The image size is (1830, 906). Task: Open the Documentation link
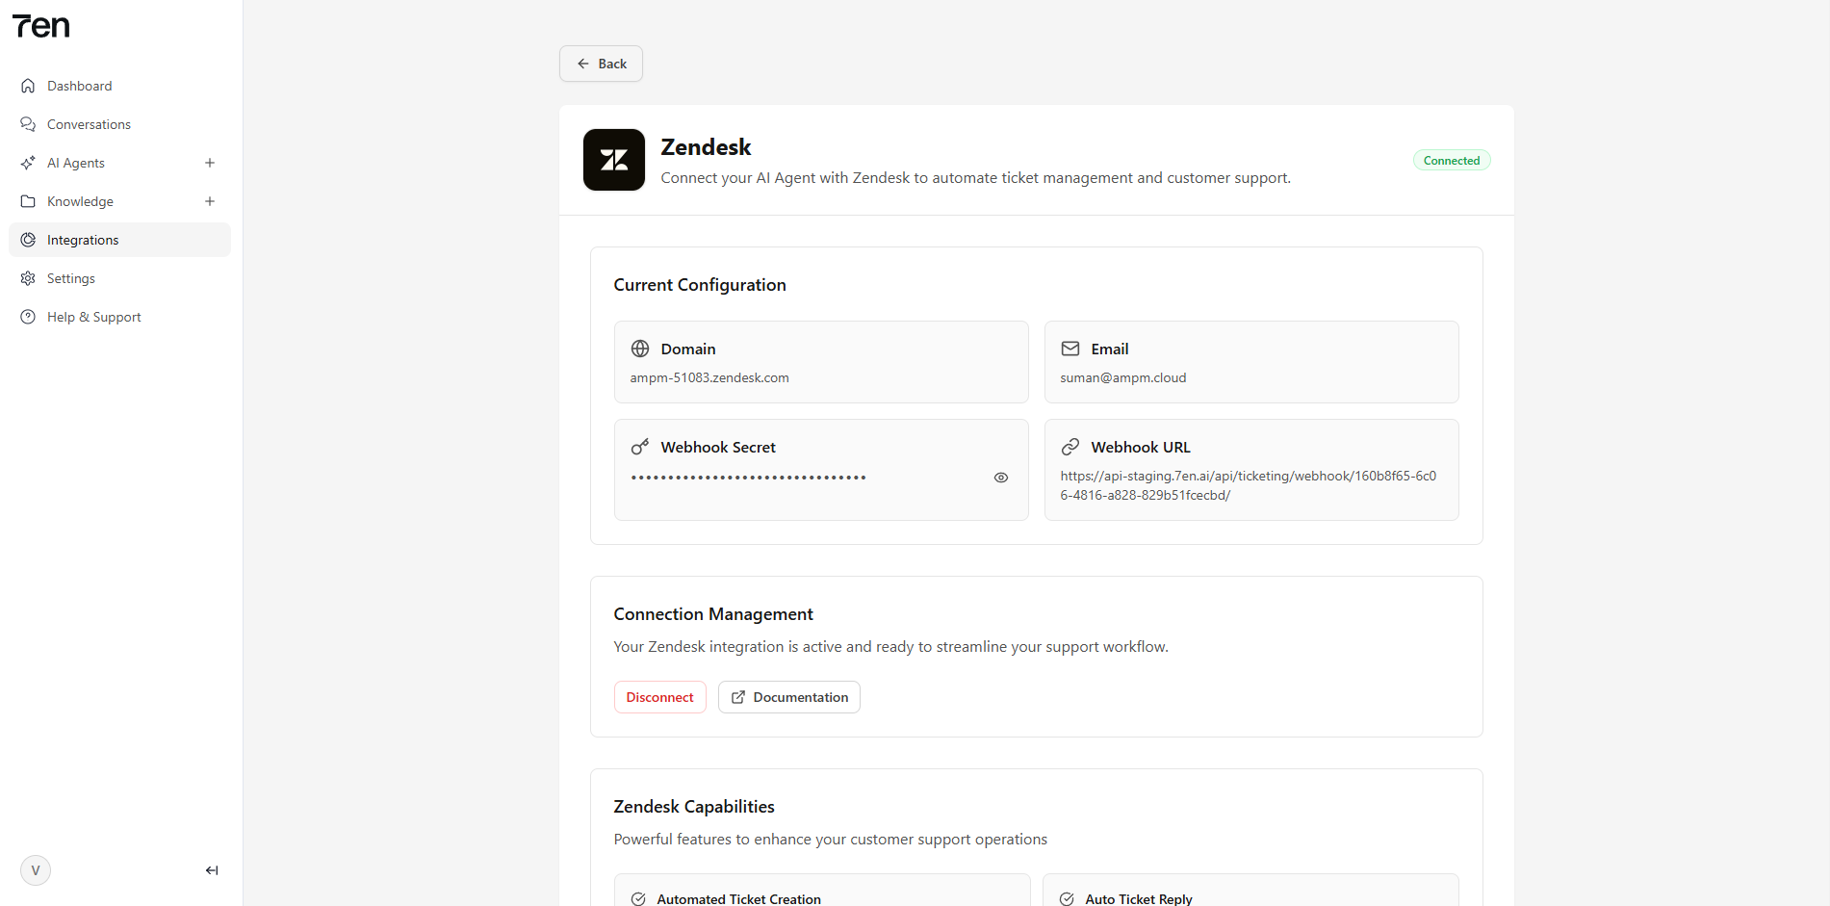(x=788, y=697)
